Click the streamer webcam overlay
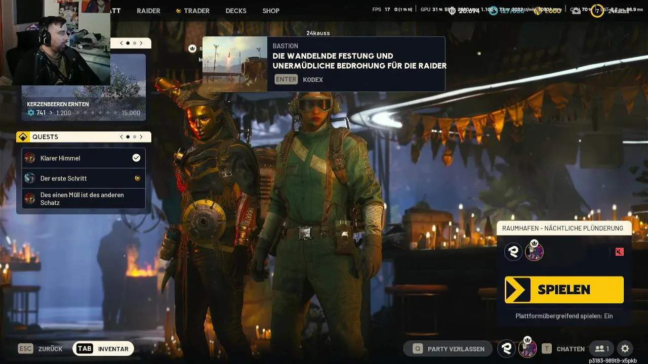Screen dimensions: 648x364 tap(55, 42)
